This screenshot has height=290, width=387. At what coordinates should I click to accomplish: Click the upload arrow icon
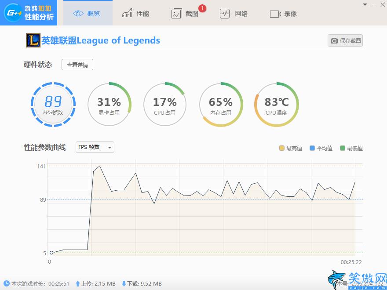click(78, 284)
